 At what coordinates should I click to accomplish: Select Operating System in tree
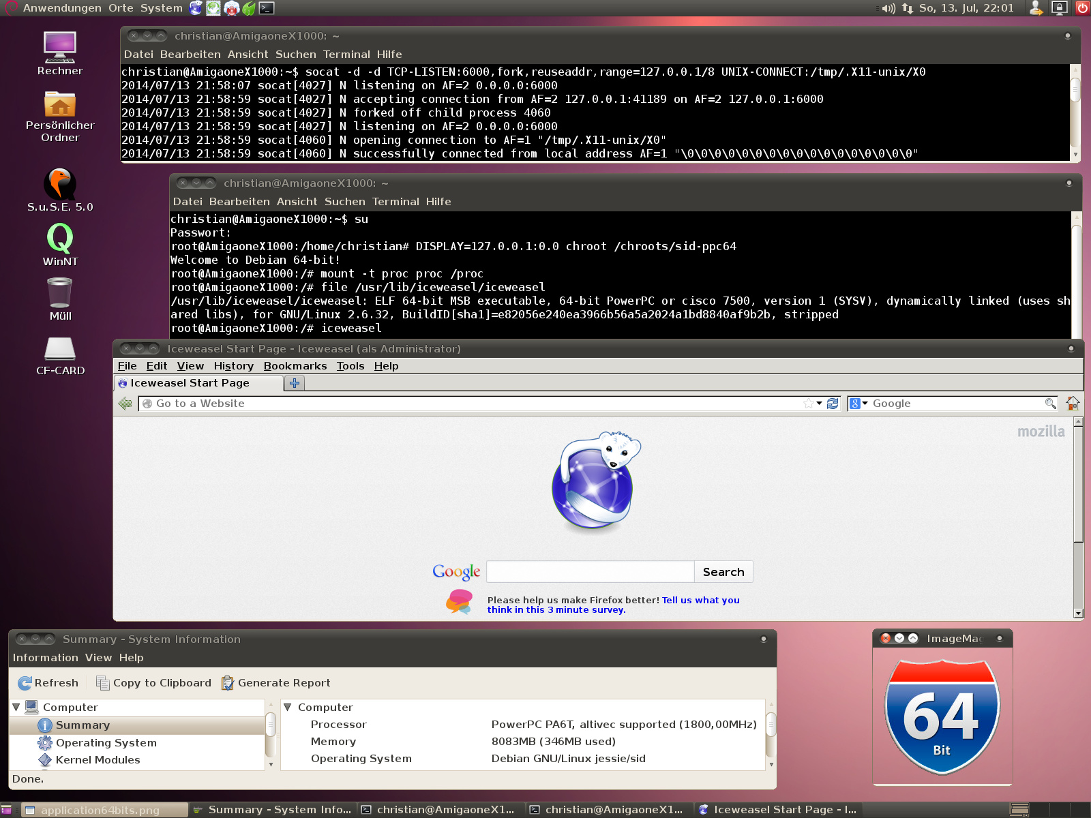click(x=106, y=743)
